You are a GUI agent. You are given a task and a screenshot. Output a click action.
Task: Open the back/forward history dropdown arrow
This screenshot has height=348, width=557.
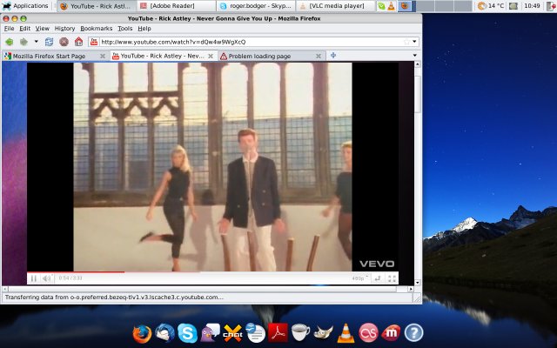click(x=36, y=42)
